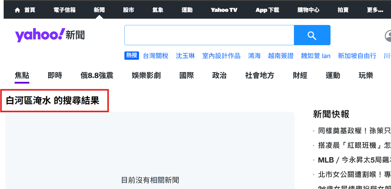The width and height of the screenshot is (391, 189).
Task: Select the 俄8.8強震 category tab
Action: pos(97,75)
